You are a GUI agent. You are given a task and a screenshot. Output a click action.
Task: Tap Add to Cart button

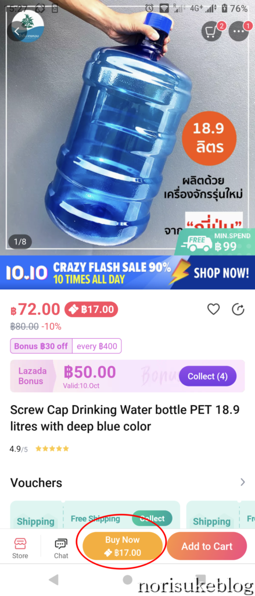207,546
